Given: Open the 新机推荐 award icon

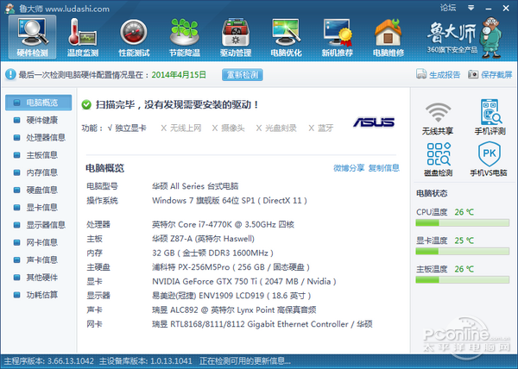Looking at the screenshot, I should [x=338, y=37].
